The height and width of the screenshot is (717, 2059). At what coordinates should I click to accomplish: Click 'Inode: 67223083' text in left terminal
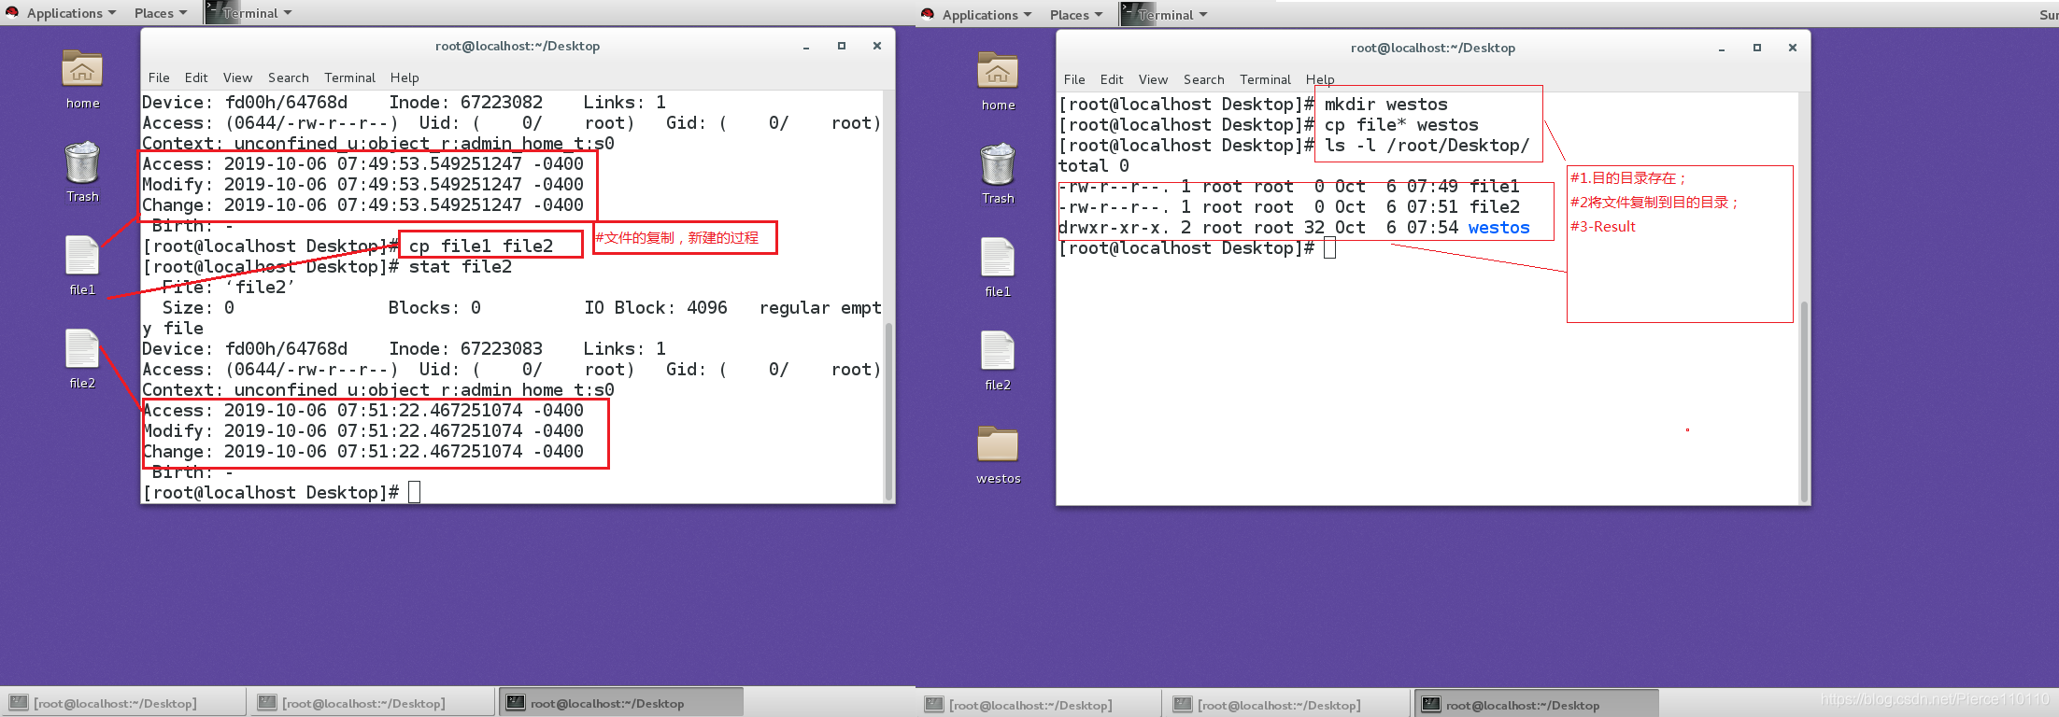465,348
